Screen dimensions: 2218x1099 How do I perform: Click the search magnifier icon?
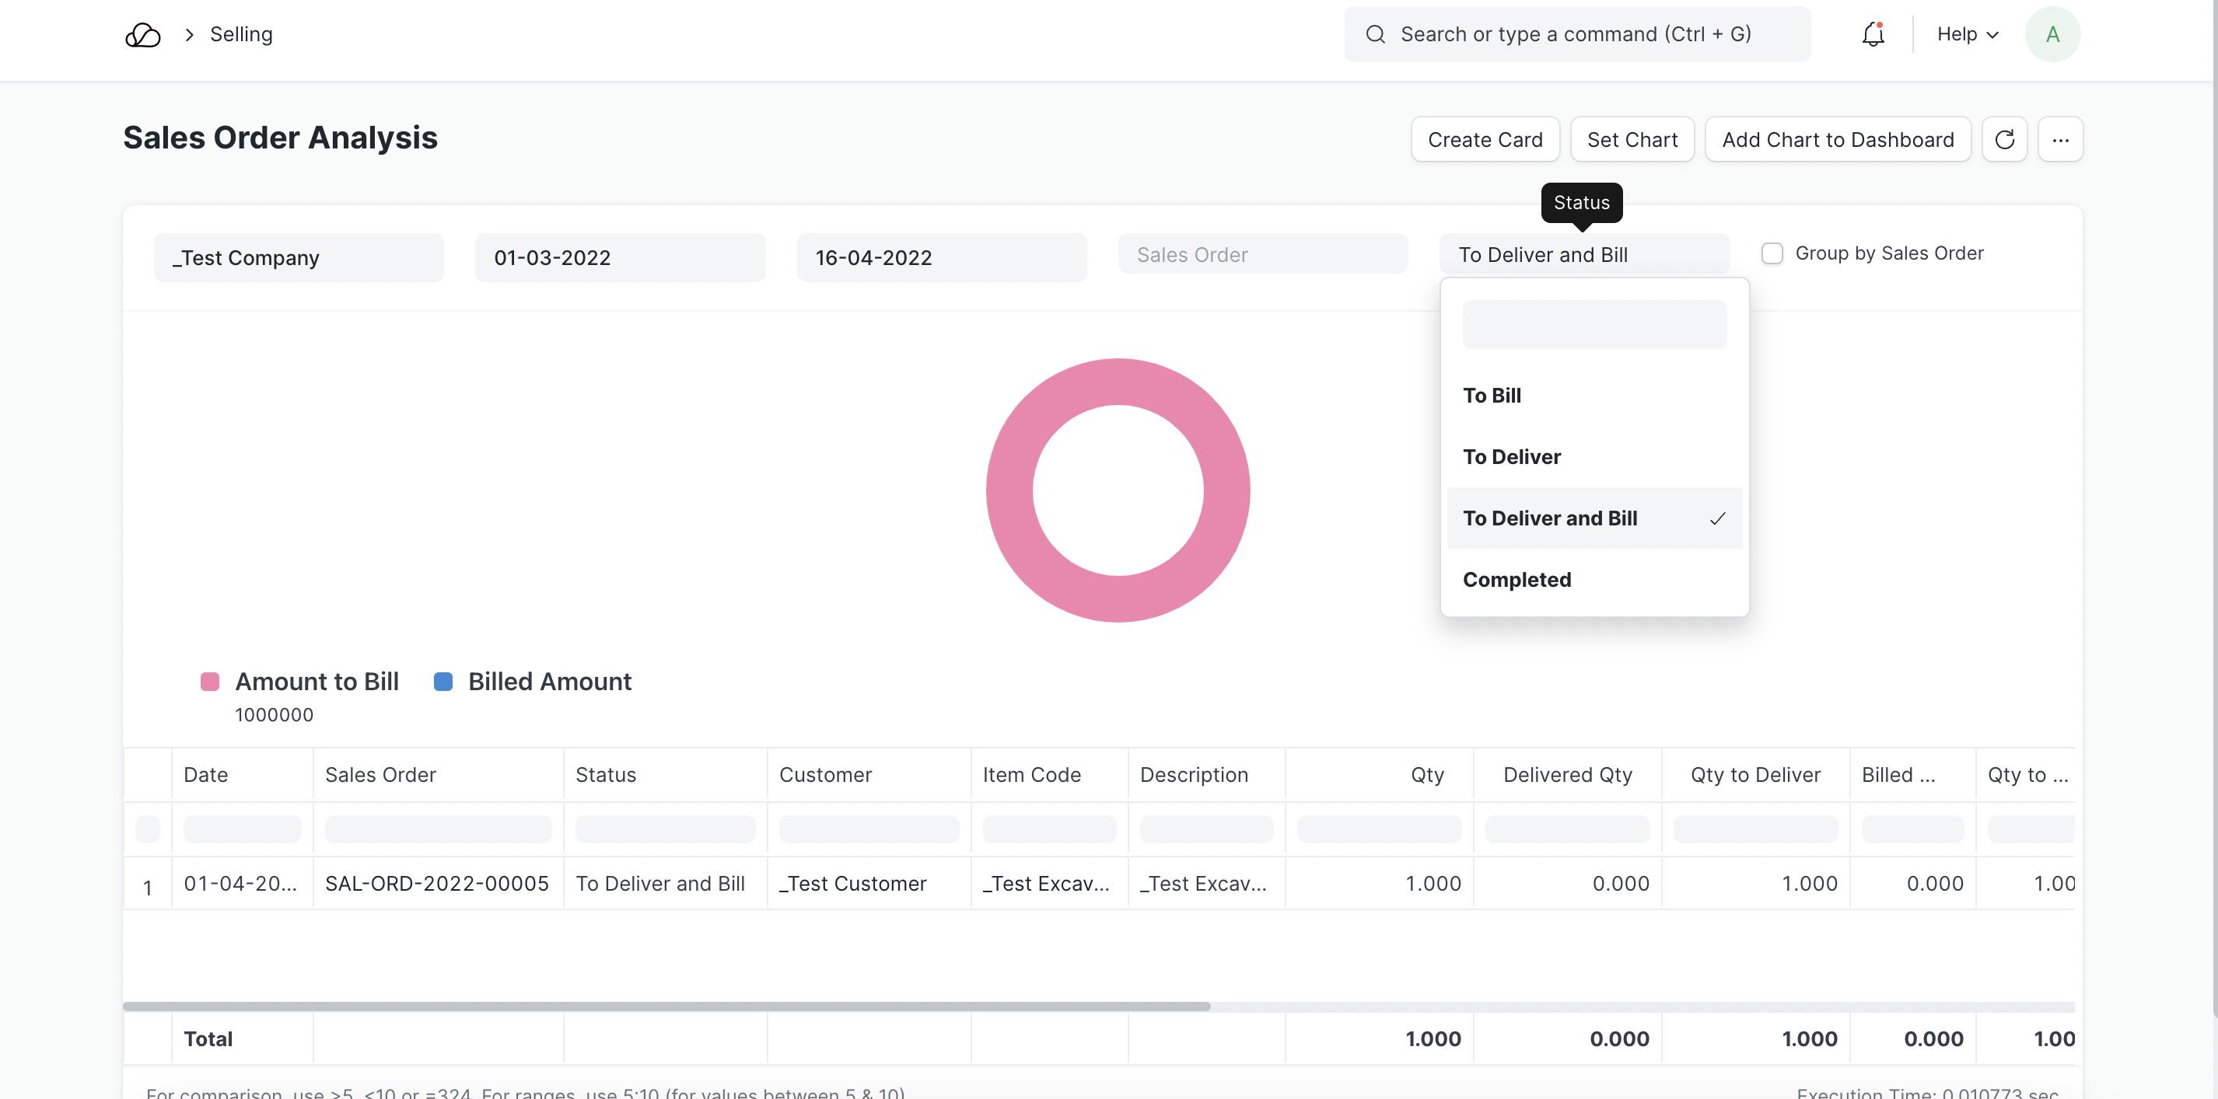coord(1375,34)
